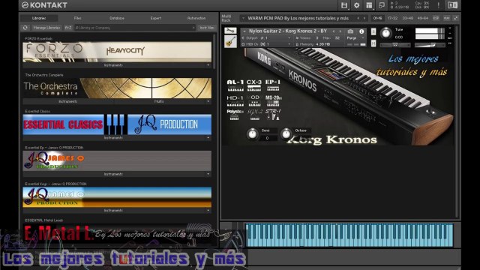Select the MS-20EX engine icon

tap(273, 100)
